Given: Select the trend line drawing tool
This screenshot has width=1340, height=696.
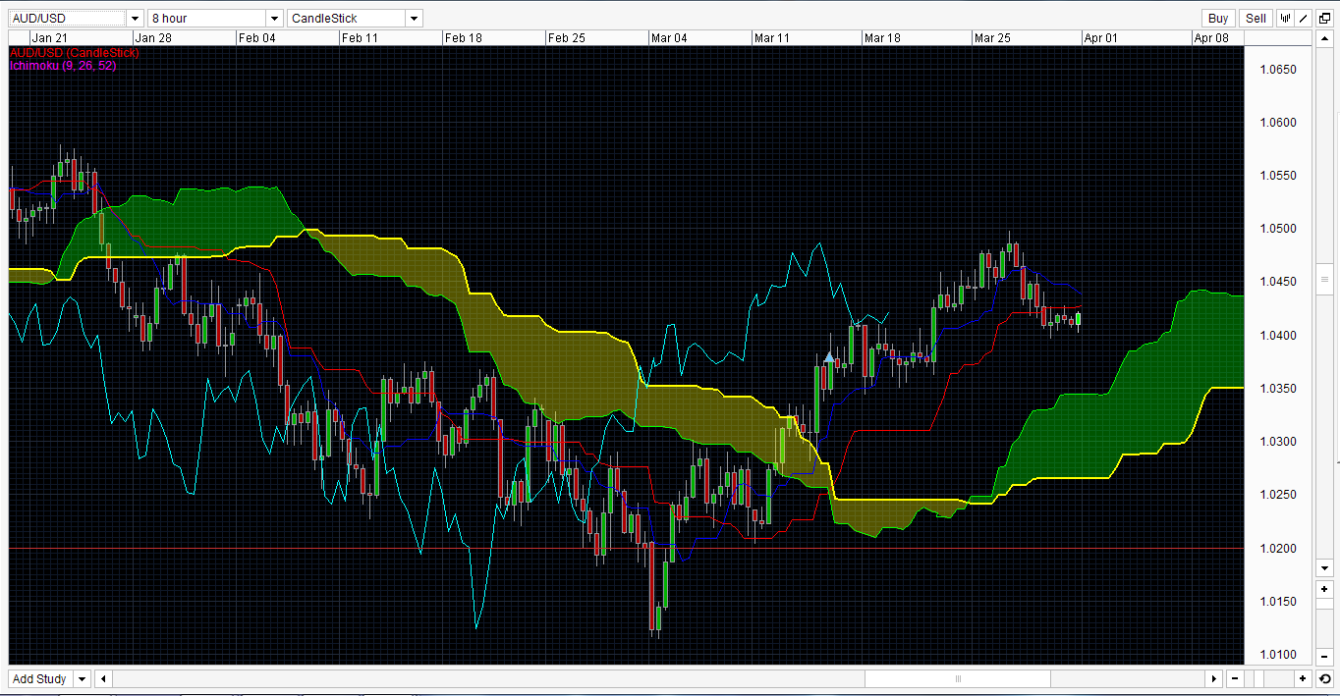Looking at the screenshot, I should tap(1303, 18).
